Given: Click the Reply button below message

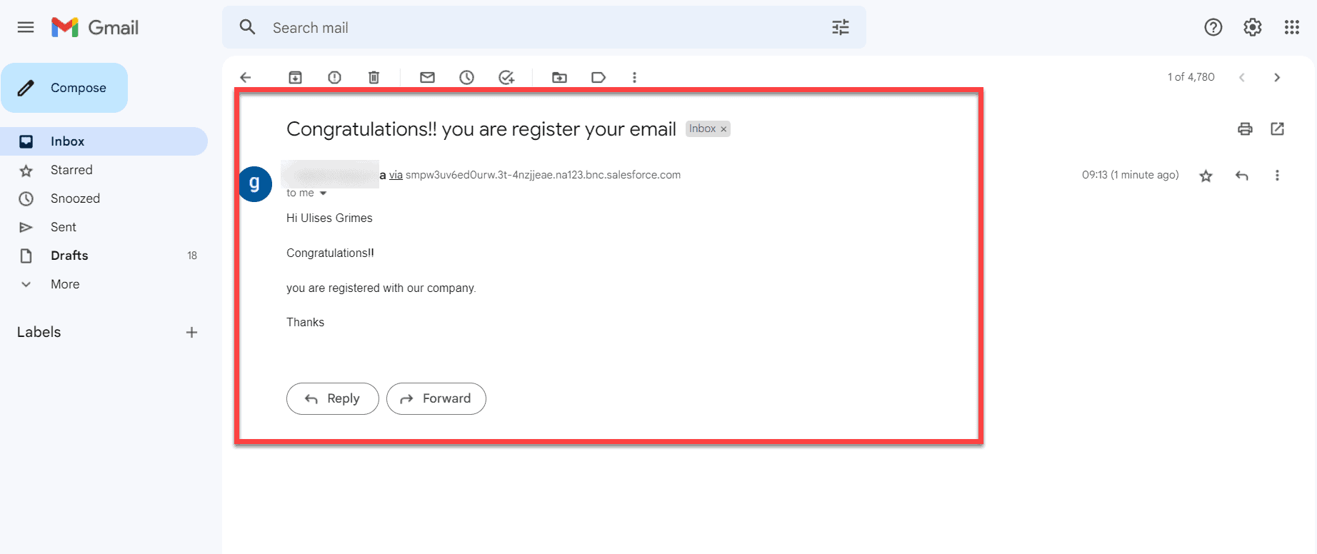Looking at the screenshot, I should click(x=333, y=398).
